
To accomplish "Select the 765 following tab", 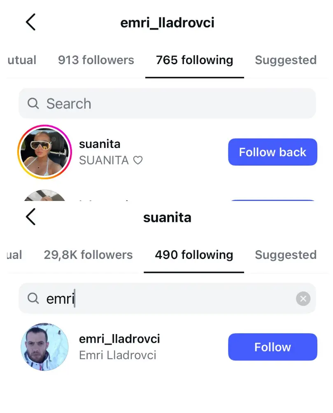I will 194,60.
